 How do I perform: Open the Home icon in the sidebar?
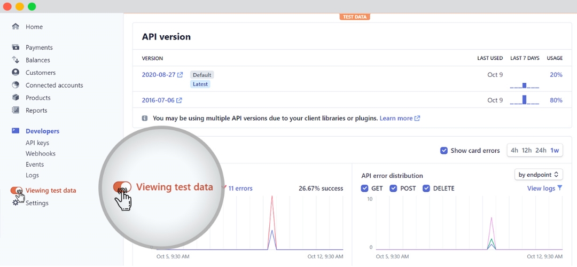(x=15, y=27)
